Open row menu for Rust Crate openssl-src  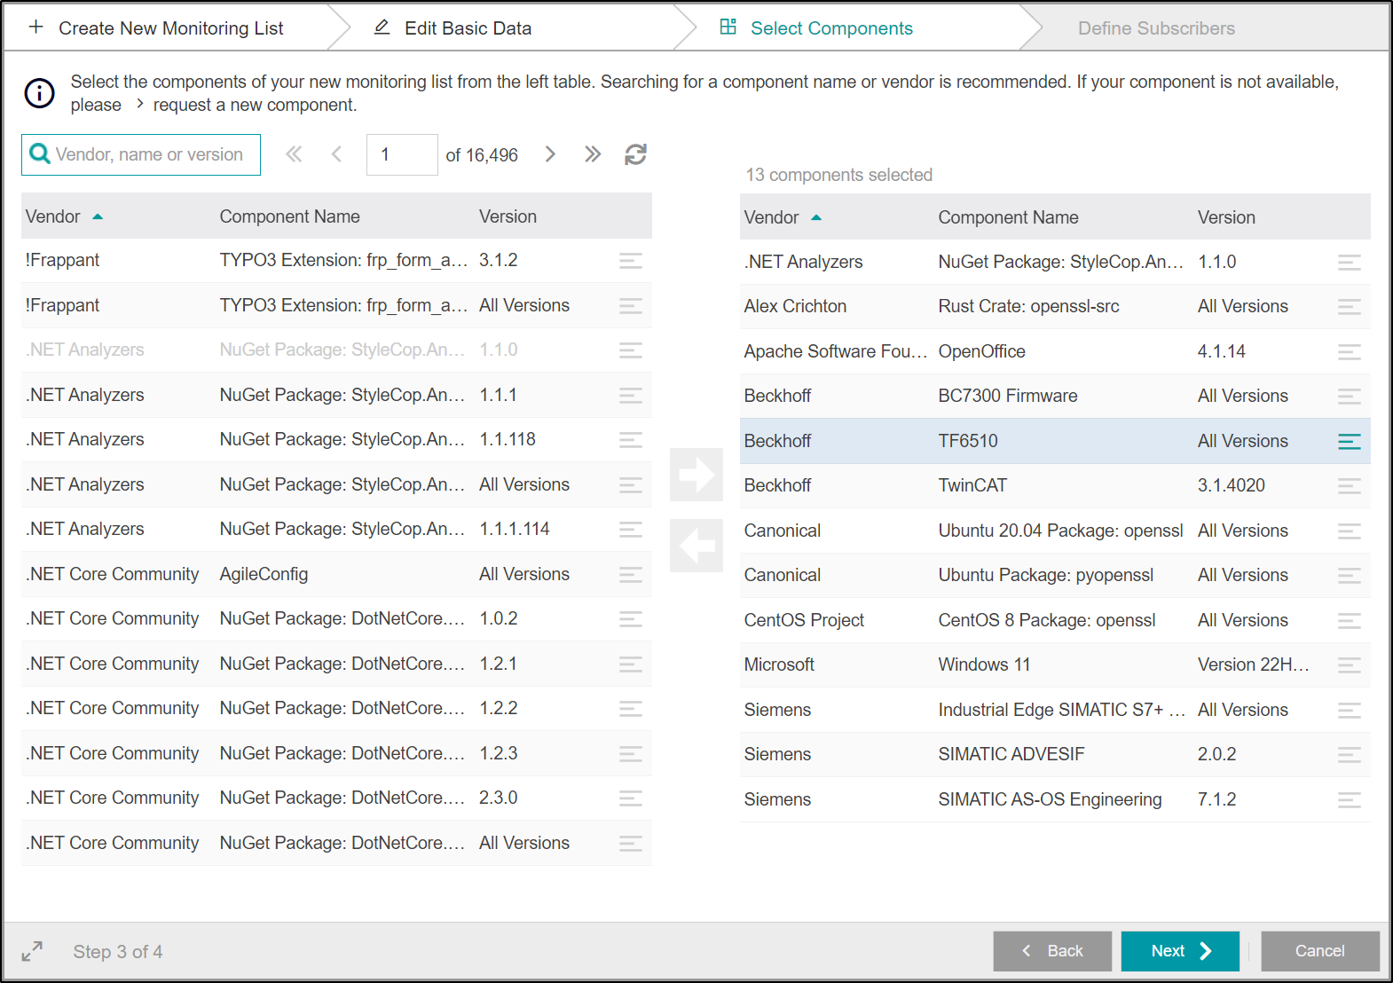(x=1350, y=306)
